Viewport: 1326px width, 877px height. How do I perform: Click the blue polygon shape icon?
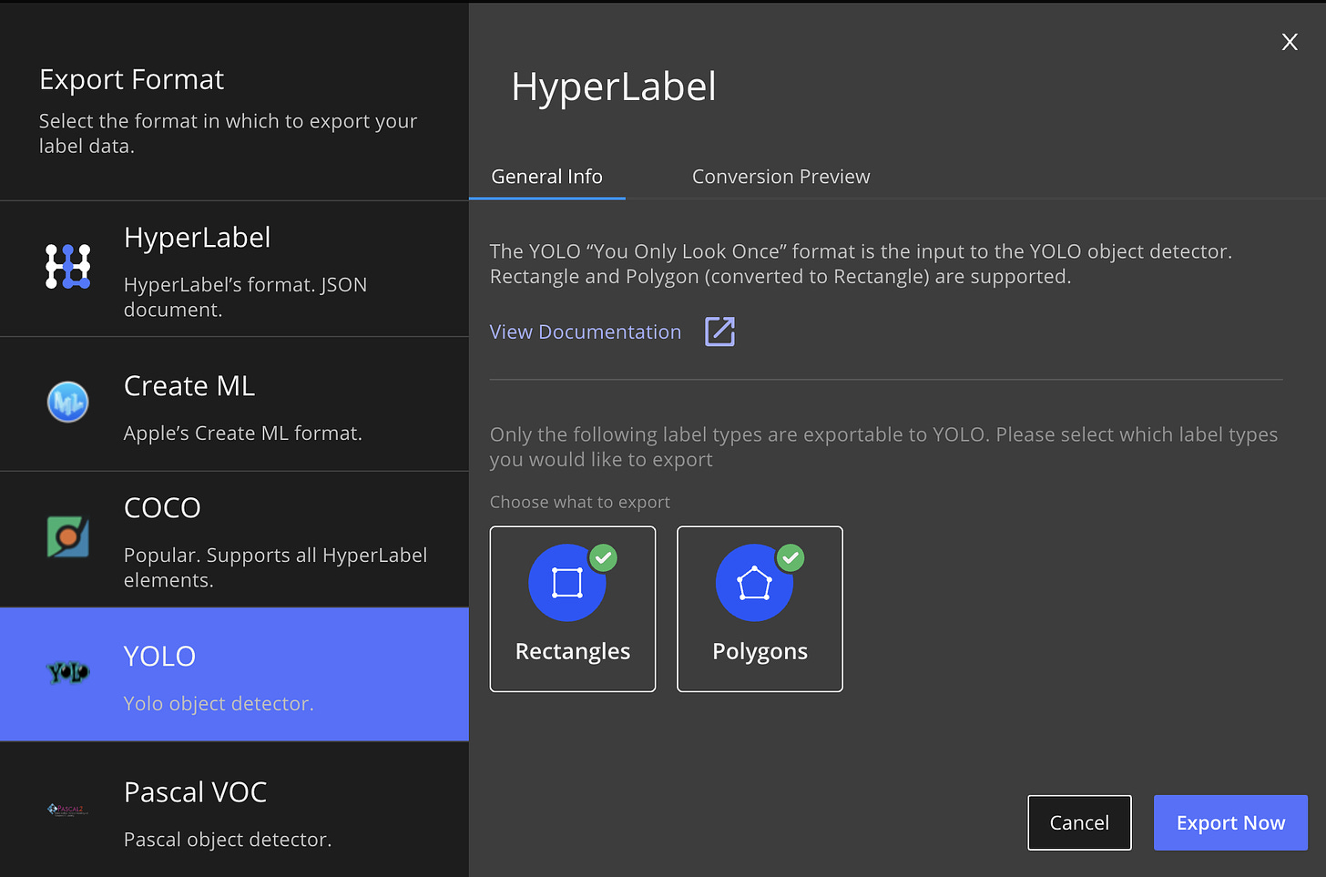(755, 583)
